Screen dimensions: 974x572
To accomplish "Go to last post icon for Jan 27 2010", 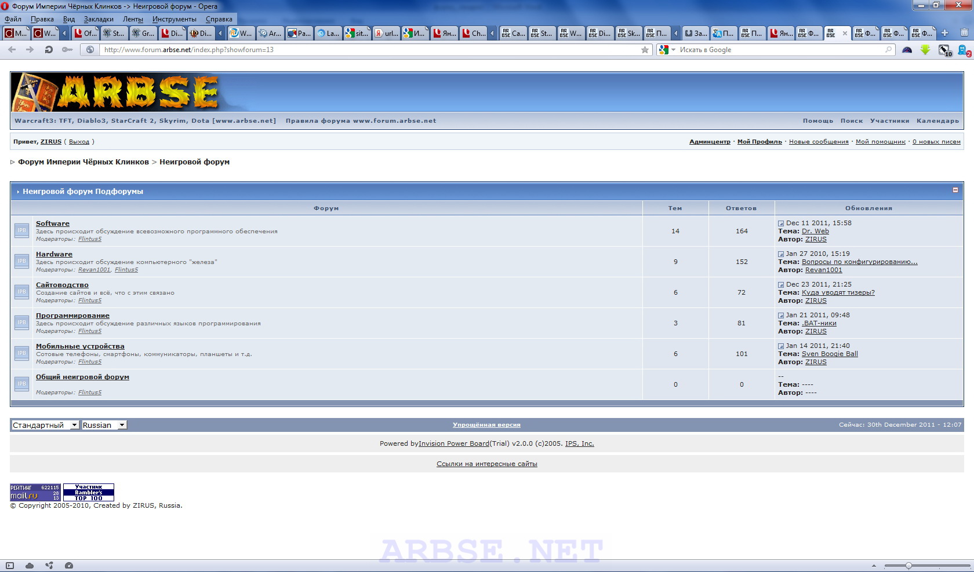I will pyautogui.click(x=781, y=254).
